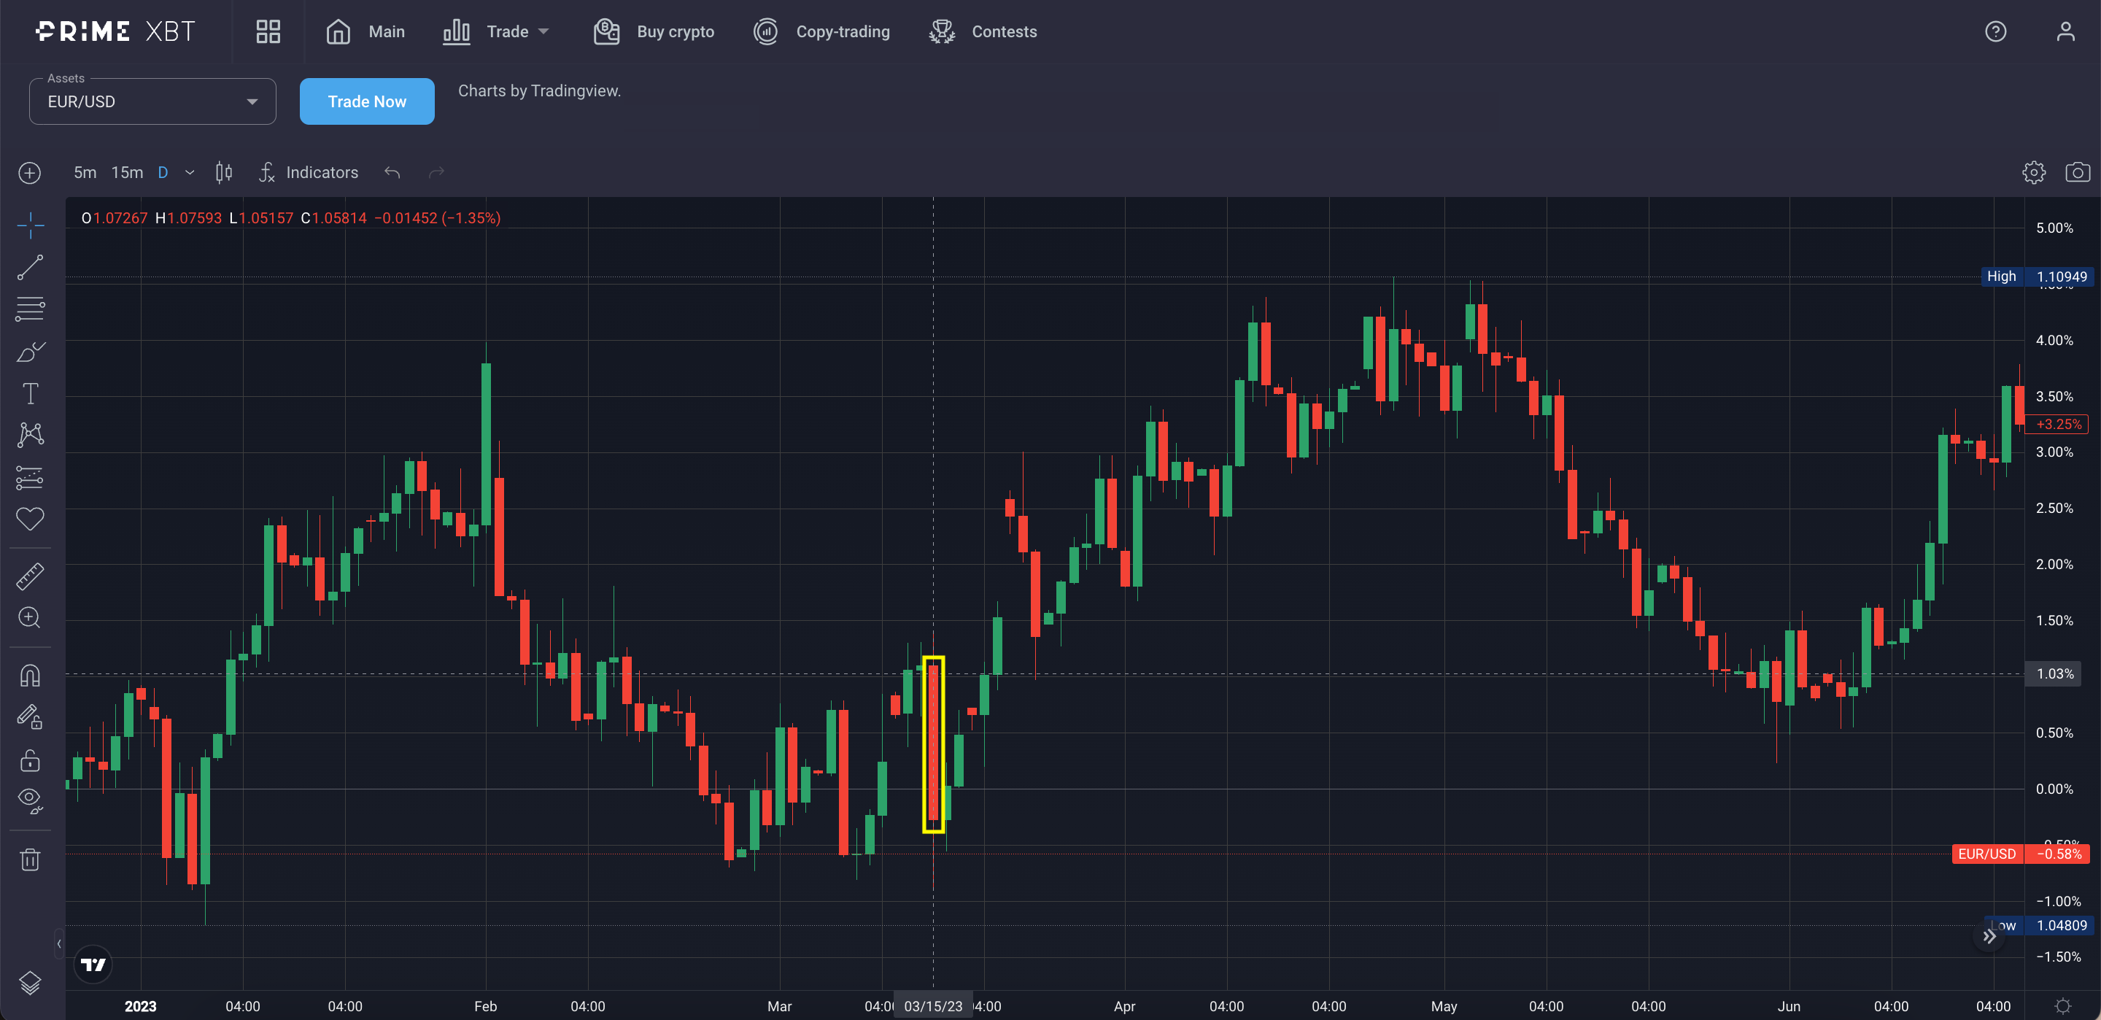Select the brush drawing tool
The height and width of the screenshot is (1020, 2101).
click(x=30, y=352)
